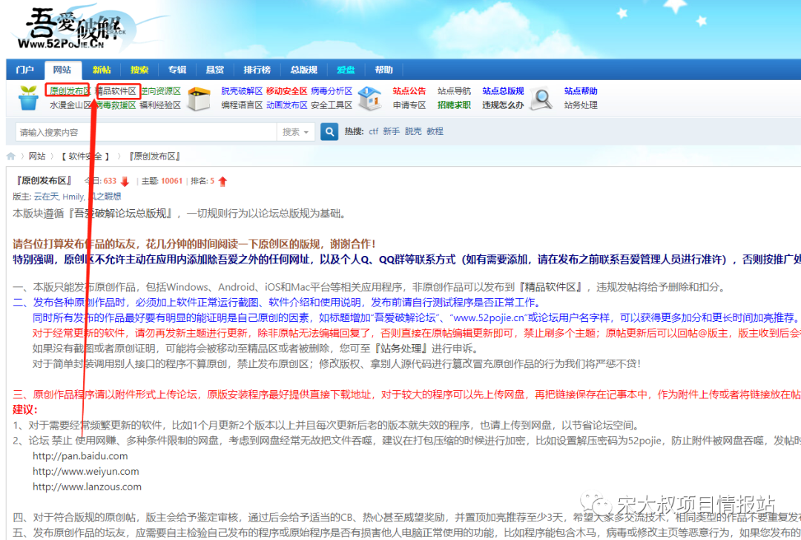Click the blue house category icon
The image size is (801, 540).
(x=370, y=98)
